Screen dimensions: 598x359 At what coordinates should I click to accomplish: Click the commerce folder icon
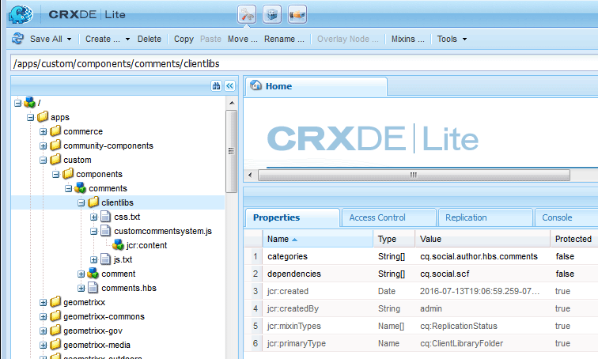55,131
